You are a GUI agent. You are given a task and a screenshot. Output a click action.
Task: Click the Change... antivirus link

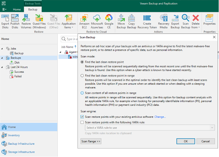click(x=160, y=117)
